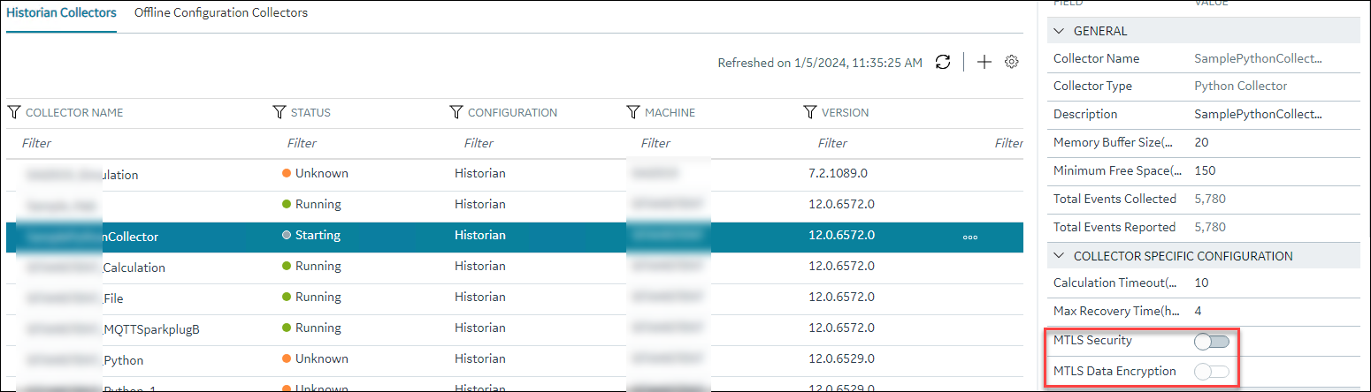Sort by Version column header
This screenshot has width=1371, height=392.
(x=845, y=113)
